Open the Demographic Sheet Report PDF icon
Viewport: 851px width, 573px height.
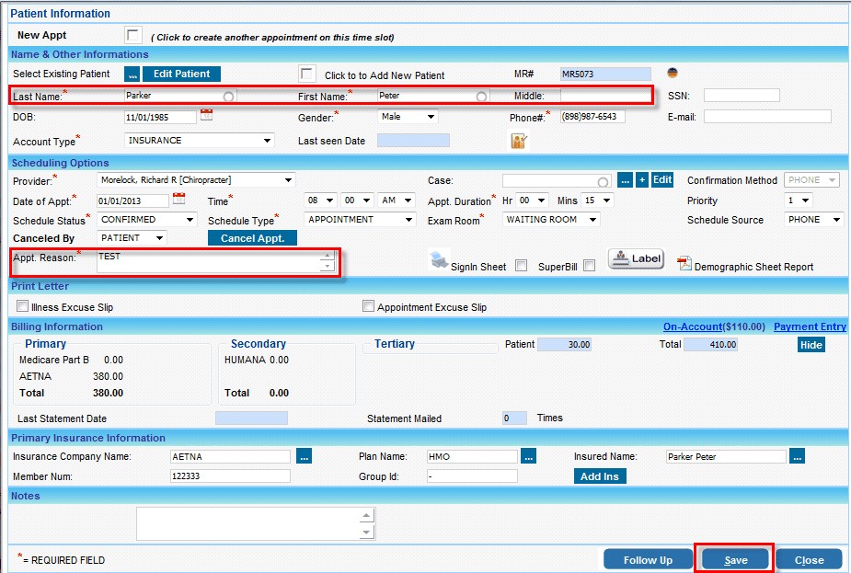click(684, 265)
